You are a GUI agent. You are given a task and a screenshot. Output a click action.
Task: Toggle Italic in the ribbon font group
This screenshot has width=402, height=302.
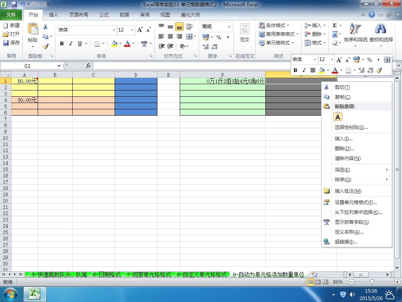[71, 43]
